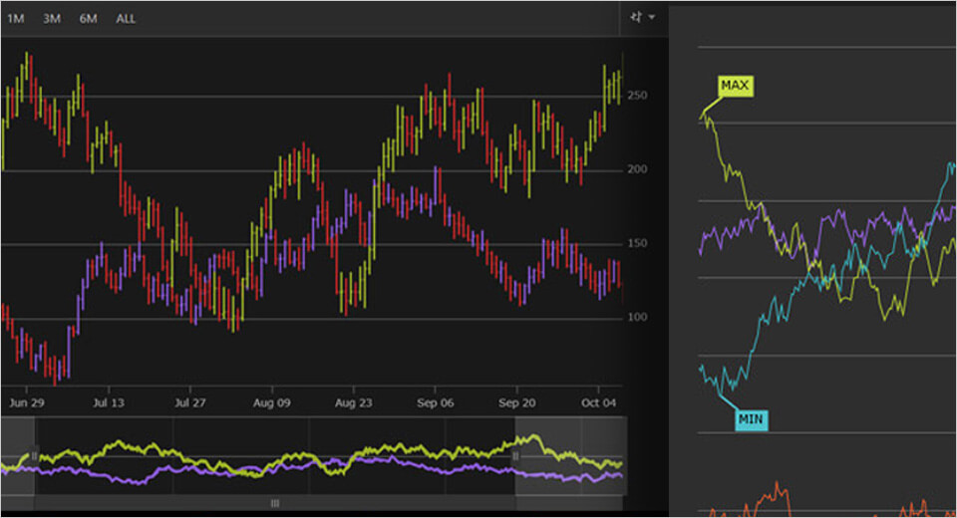Click the MAX annotation label

735,87
